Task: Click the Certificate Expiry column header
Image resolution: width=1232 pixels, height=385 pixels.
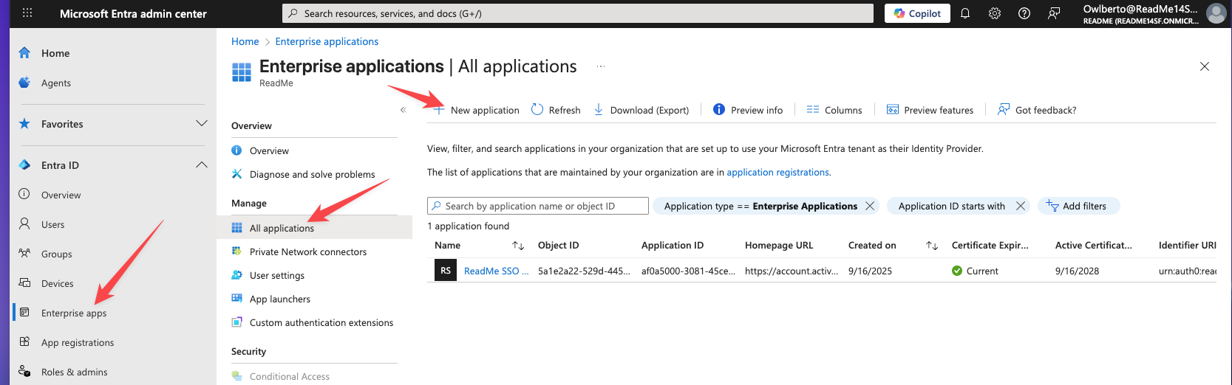Action: click(990, 246)
